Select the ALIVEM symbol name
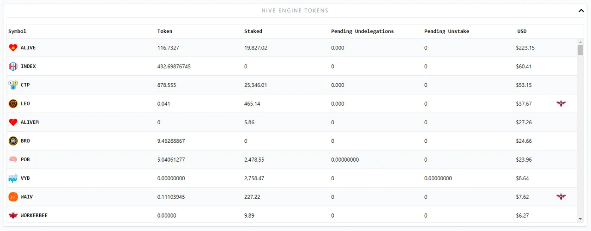591x231 pixels. tap(30, 122)
